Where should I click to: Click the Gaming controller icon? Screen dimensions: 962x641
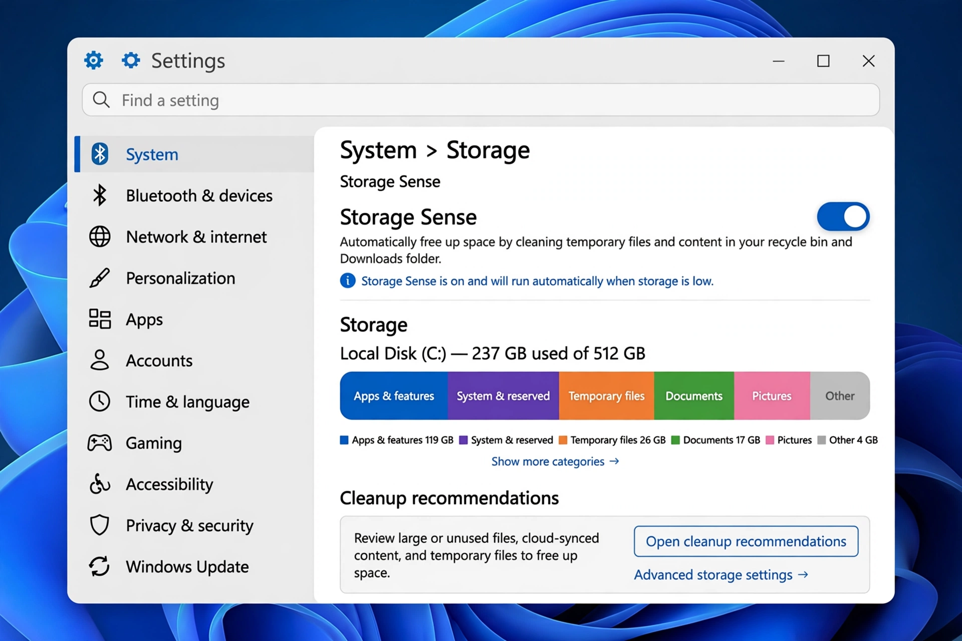[100, 443]
